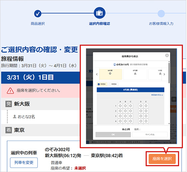Image resolution: width=187 pixels, height=172 pixels.
Task: Select seat 1C in the seat map
Action: coord(131,106)
